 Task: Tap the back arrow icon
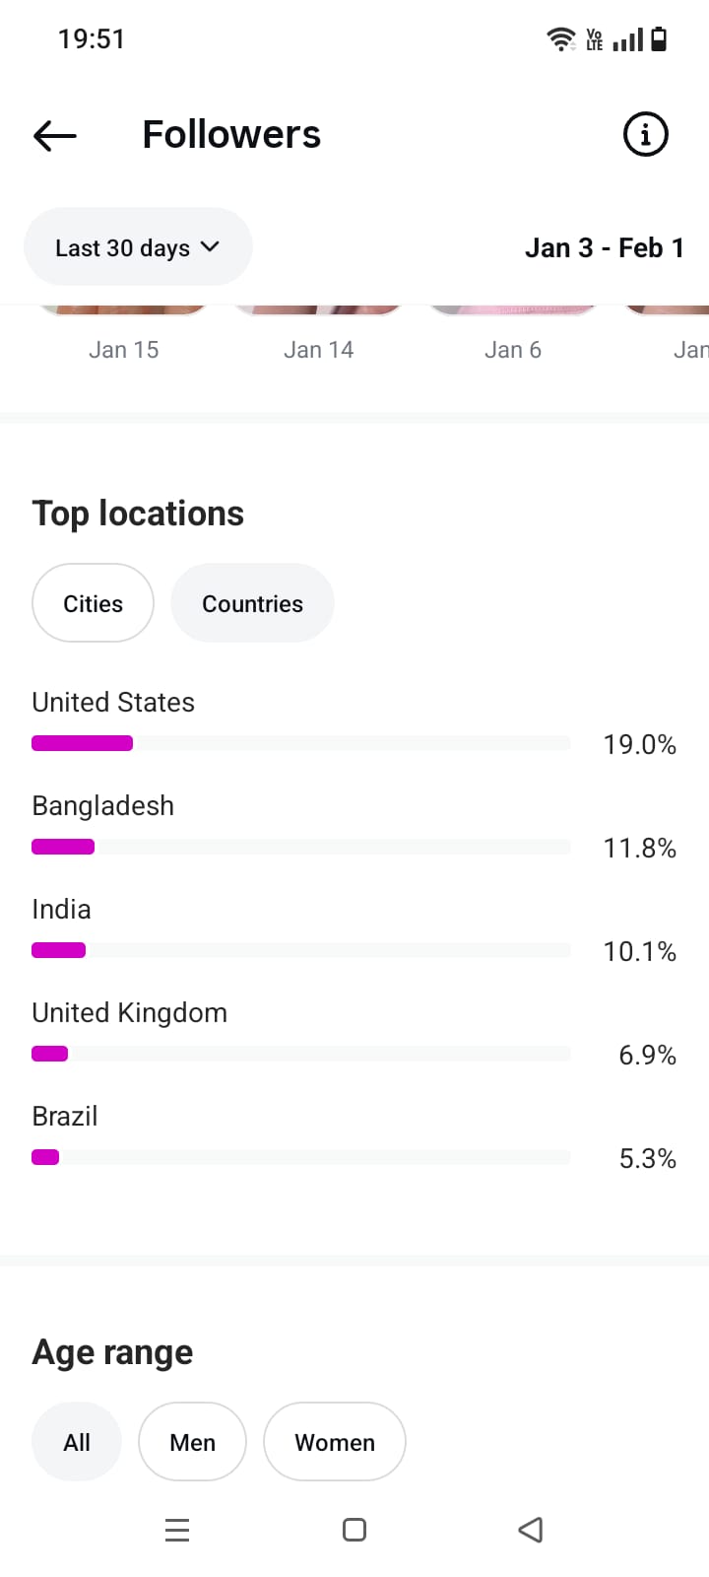(x=55, y=135)
